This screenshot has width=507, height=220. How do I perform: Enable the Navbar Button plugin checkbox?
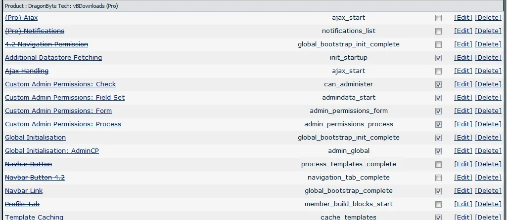coord(438,165)
